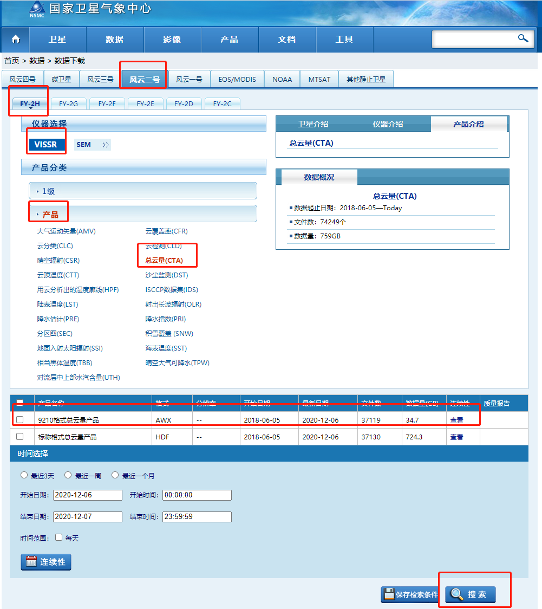Screen dimensions: 542x609
Task: Show the 产品介绍 panel tab
Action: pos(468,124)
